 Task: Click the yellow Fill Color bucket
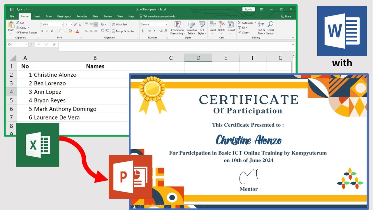coord(70,31)
